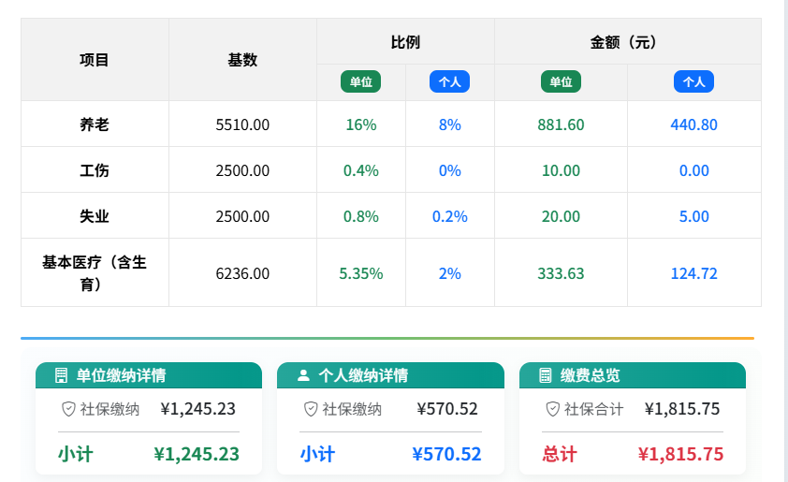
Task: Click the 基本医疗（含生育） row label
Action: point(95,273)
